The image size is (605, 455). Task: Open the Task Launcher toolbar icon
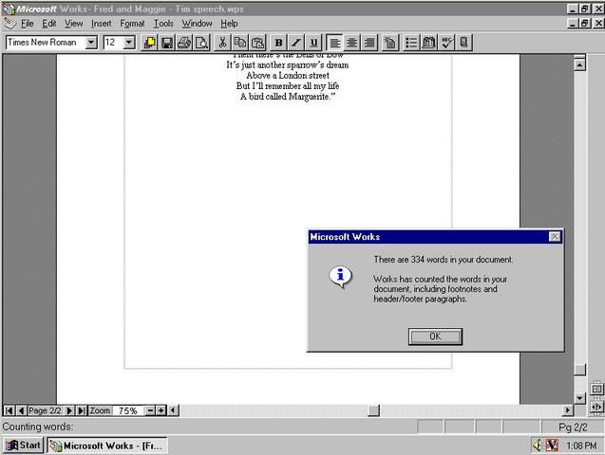[150, 43]
